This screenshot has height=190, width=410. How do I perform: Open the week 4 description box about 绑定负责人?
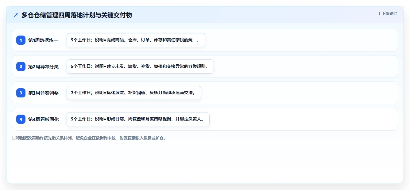click(x=138, y=119)
